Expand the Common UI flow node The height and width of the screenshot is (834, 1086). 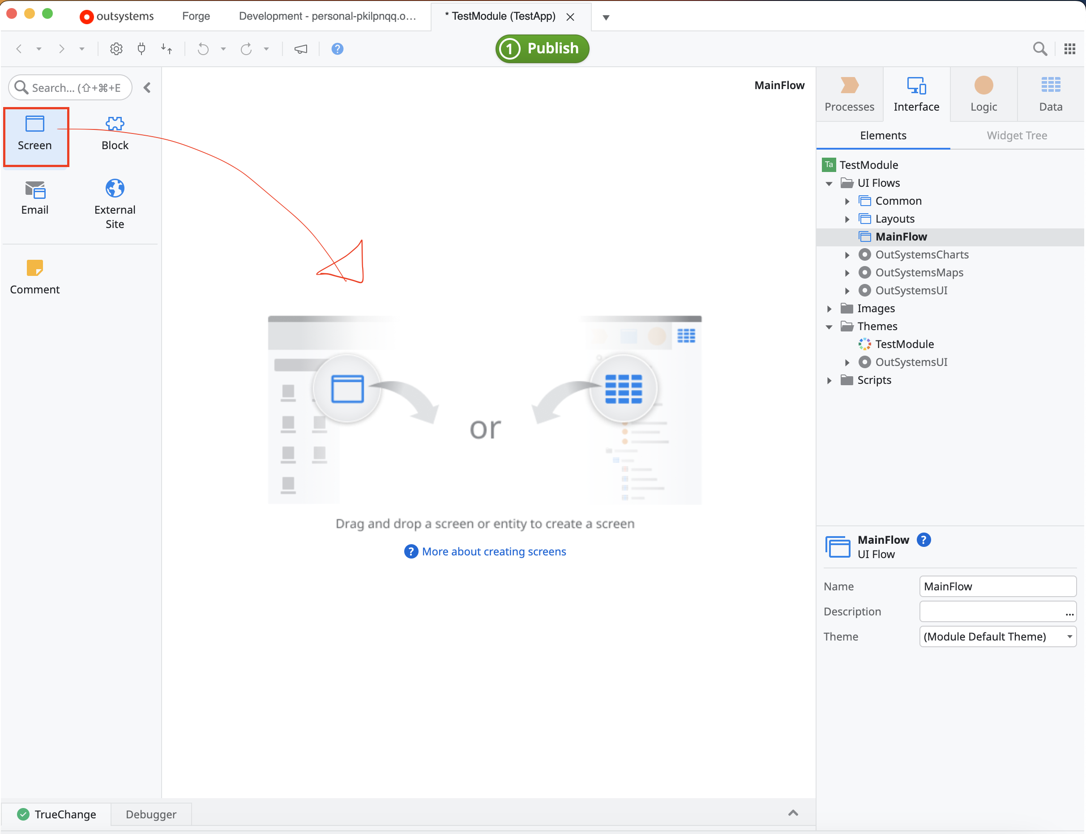[x=847, y=201]
